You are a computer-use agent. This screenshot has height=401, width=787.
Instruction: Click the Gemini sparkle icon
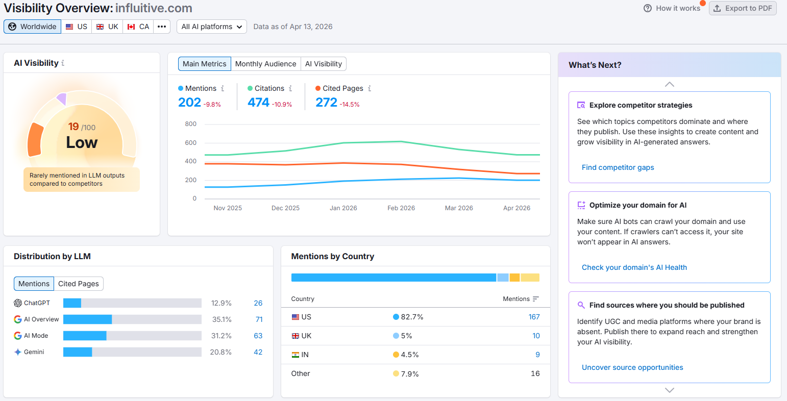click(x=18, y=352)
